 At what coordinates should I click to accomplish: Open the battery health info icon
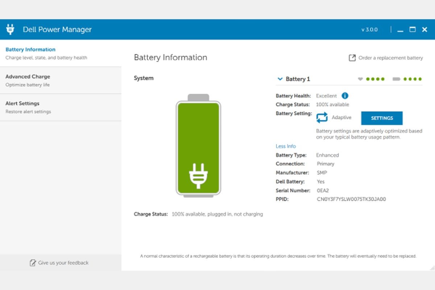tap(345, 96)
